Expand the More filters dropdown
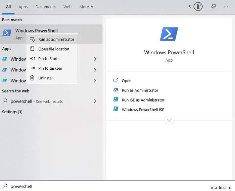 tap(87, 7)
